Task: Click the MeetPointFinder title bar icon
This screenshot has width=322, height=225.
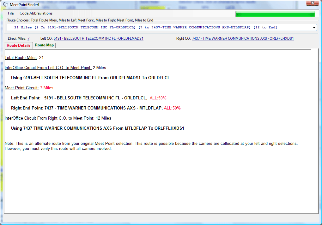Action: pyautogui.click(x=6, y=4)
